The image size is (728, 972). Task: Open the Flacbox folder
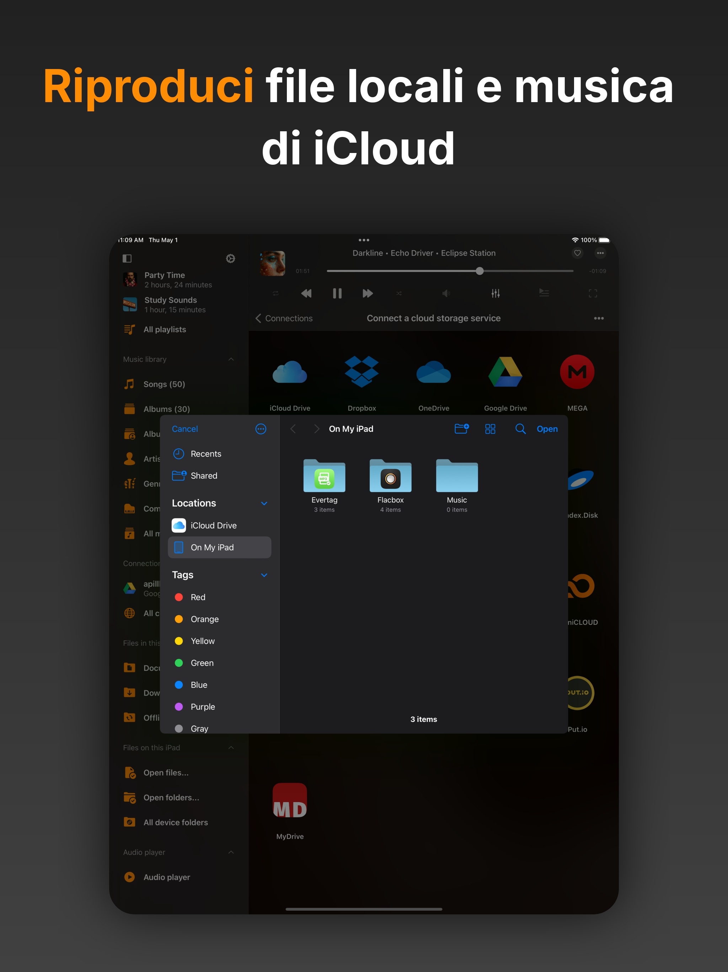tap(390, 477)
